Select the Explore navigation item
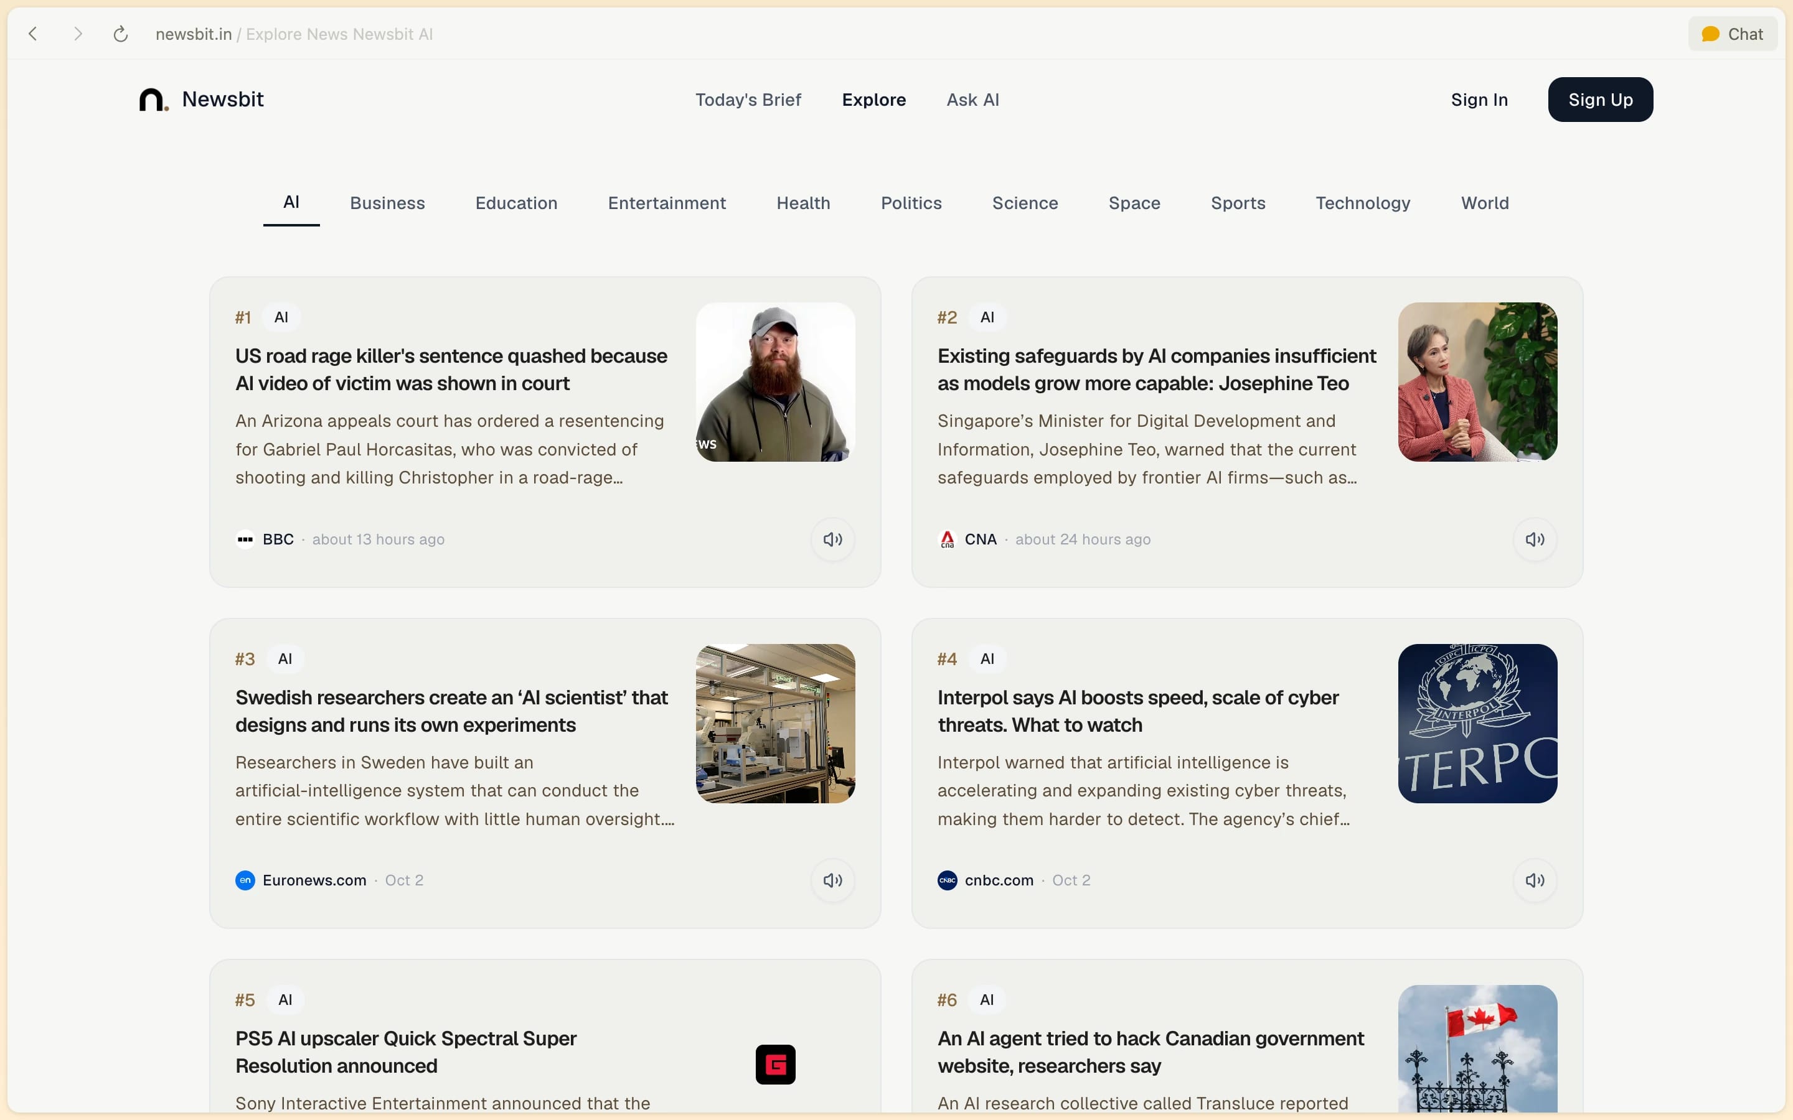 tap(873, 100)
